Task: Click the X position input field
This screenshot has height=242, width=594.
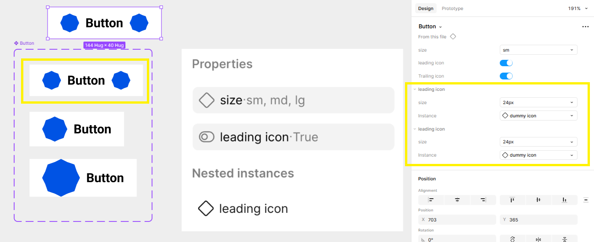Action: pos(457,220)
